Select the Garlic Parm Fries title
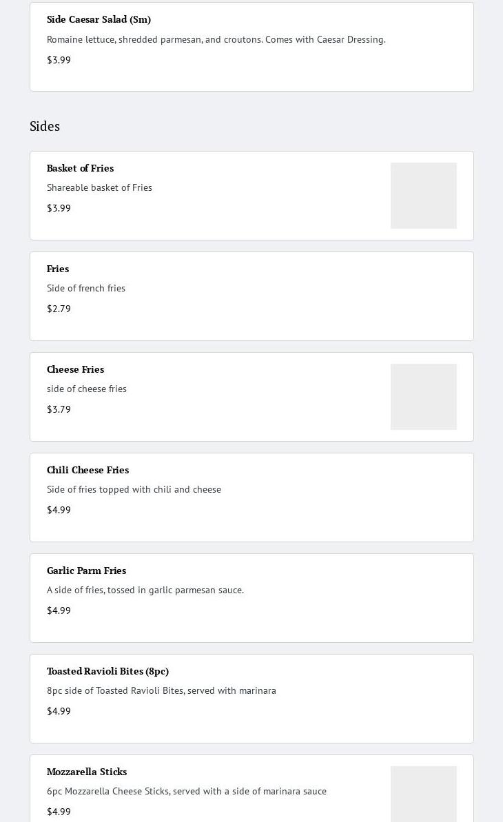 click(x=86, y=571)
